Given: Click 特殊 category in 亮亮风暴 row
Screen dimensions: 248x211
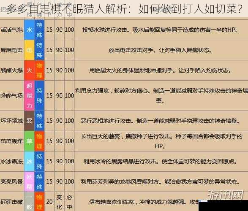Looking at the screenshot, I should tap(39, 181).
